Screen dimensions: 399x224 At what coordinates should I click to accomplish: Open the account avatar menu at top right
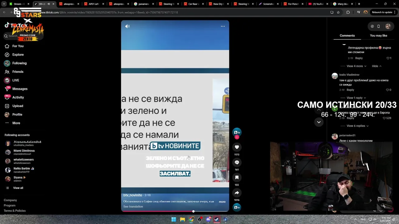click(388, 26)
